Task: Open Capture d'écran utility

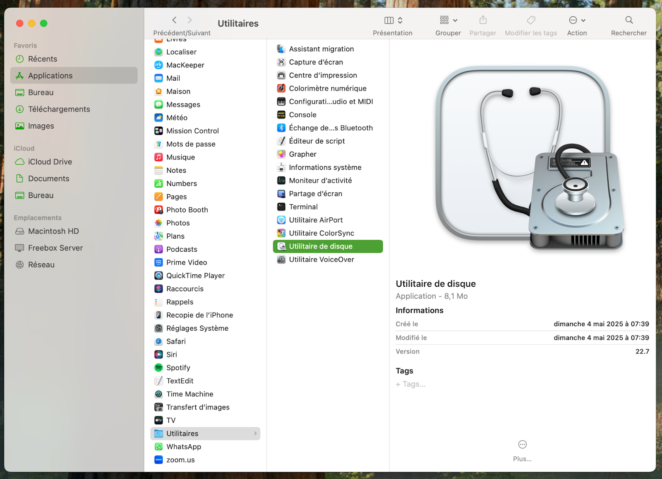Action: [x=317, y=62]
